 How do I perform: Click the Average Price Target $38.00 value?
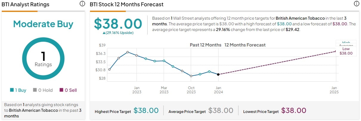tap(221, 111)
